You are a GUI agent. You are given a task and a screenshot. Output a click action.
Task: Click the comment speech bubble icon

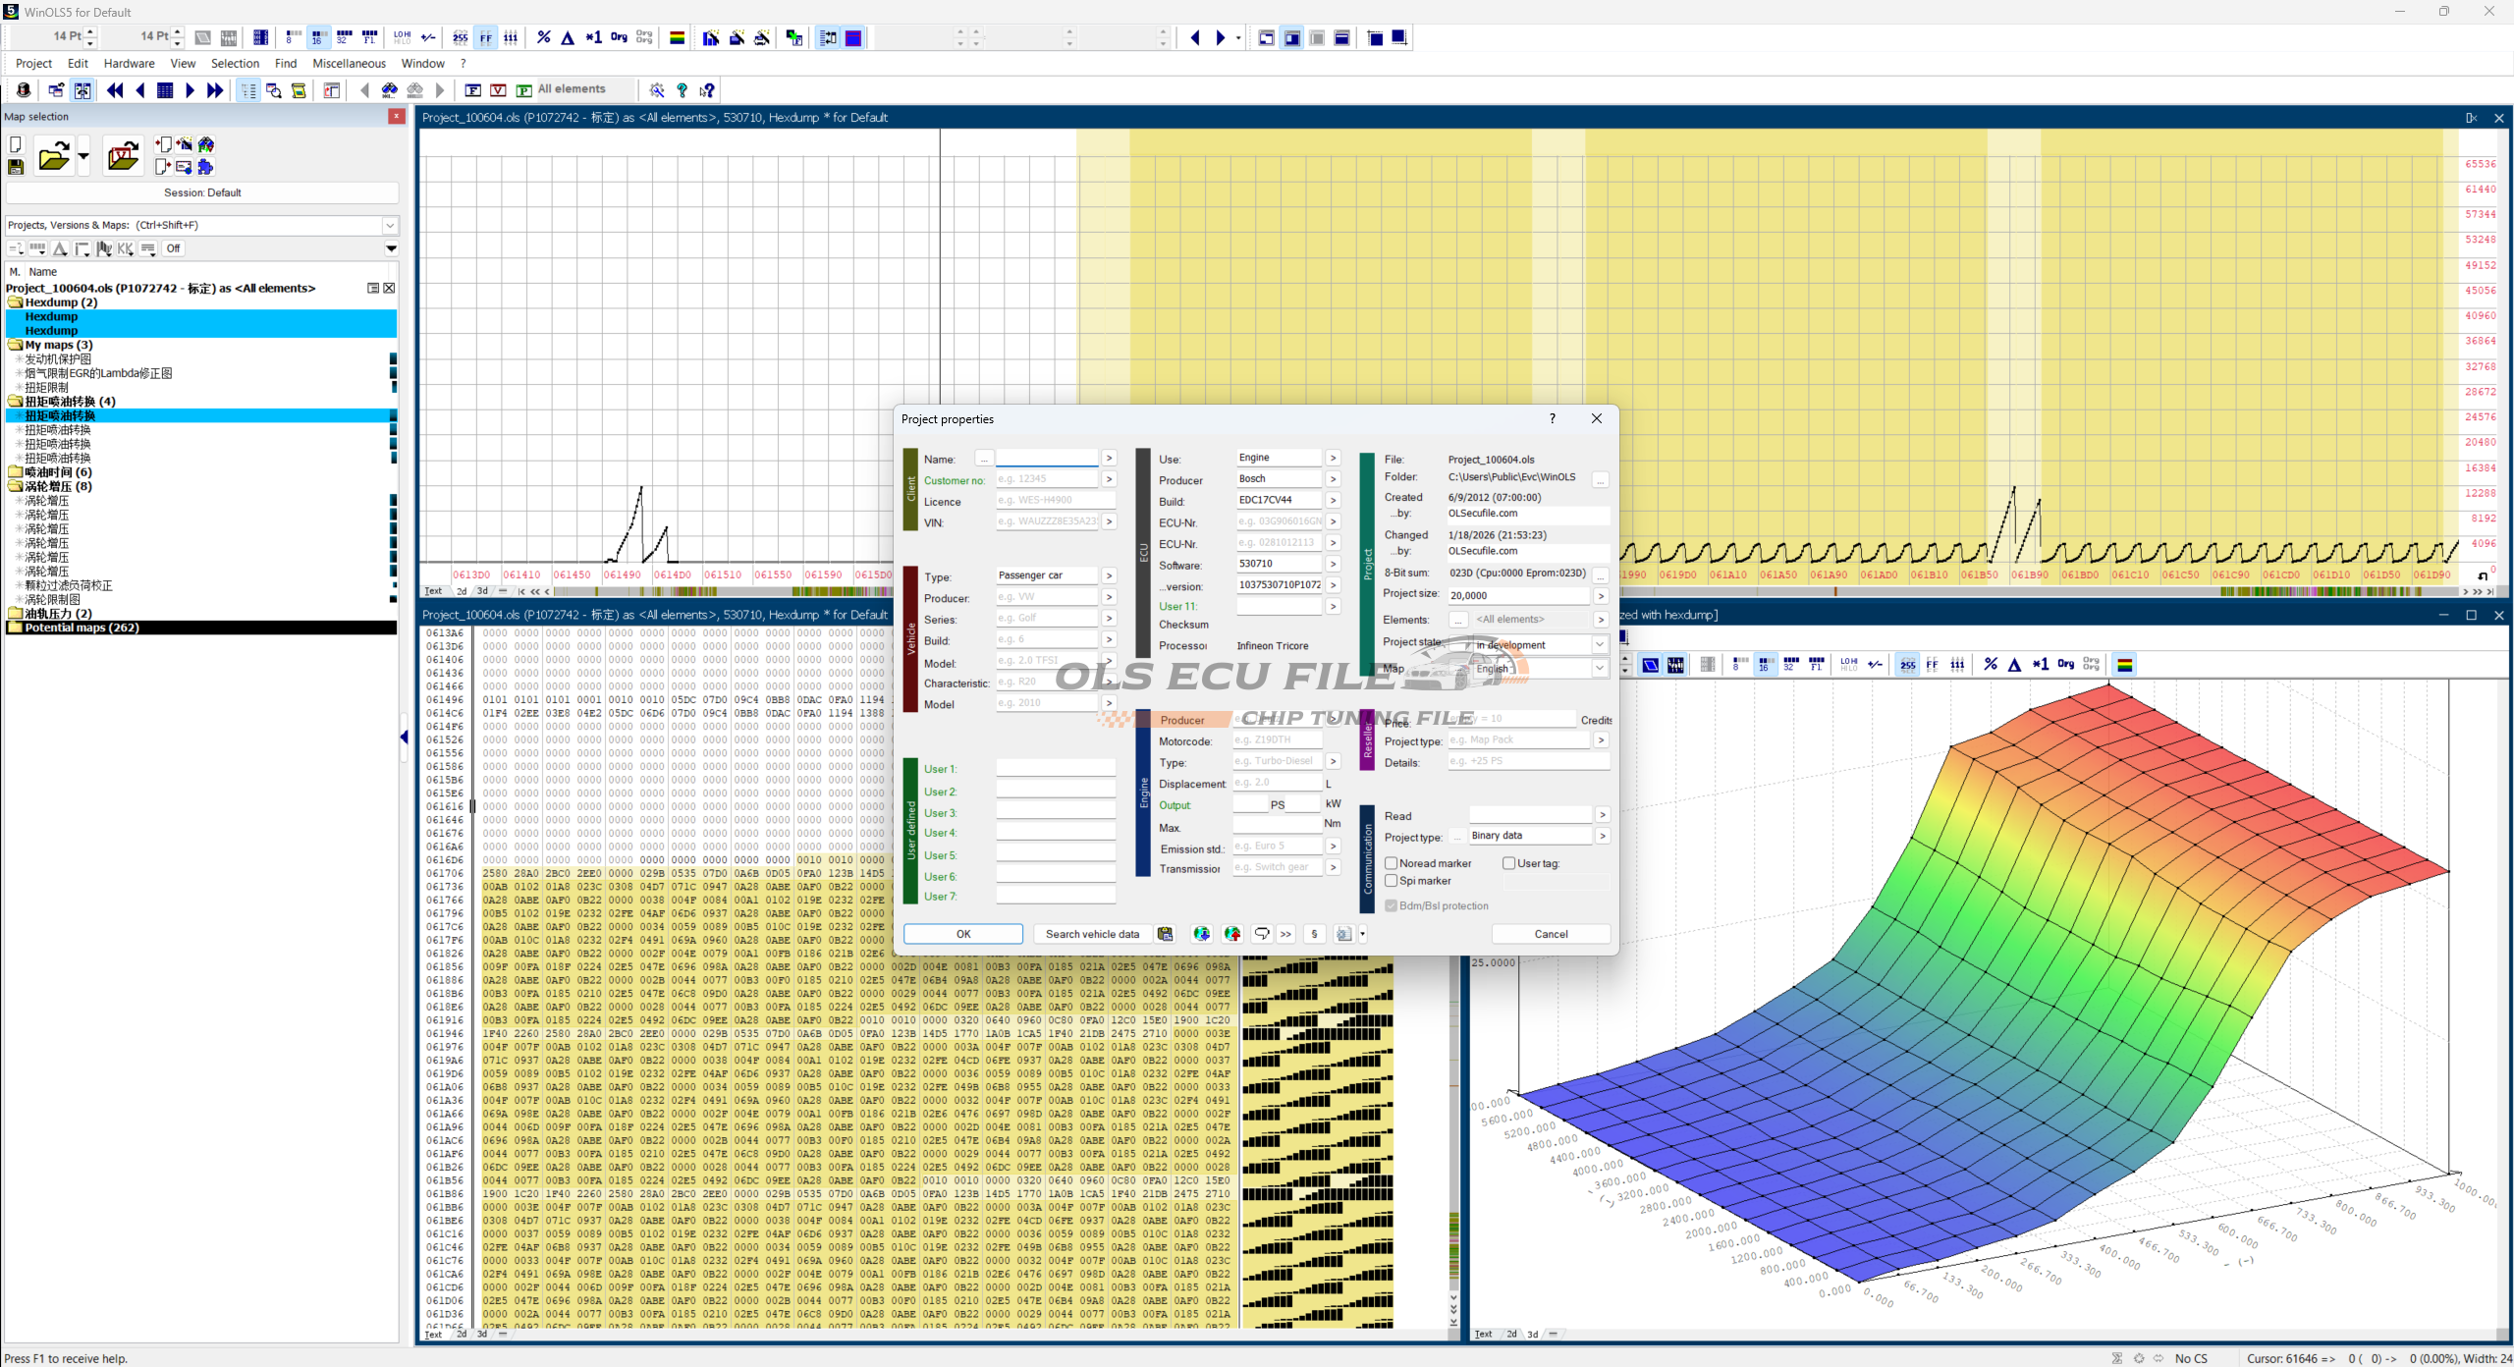(1262, 934)
